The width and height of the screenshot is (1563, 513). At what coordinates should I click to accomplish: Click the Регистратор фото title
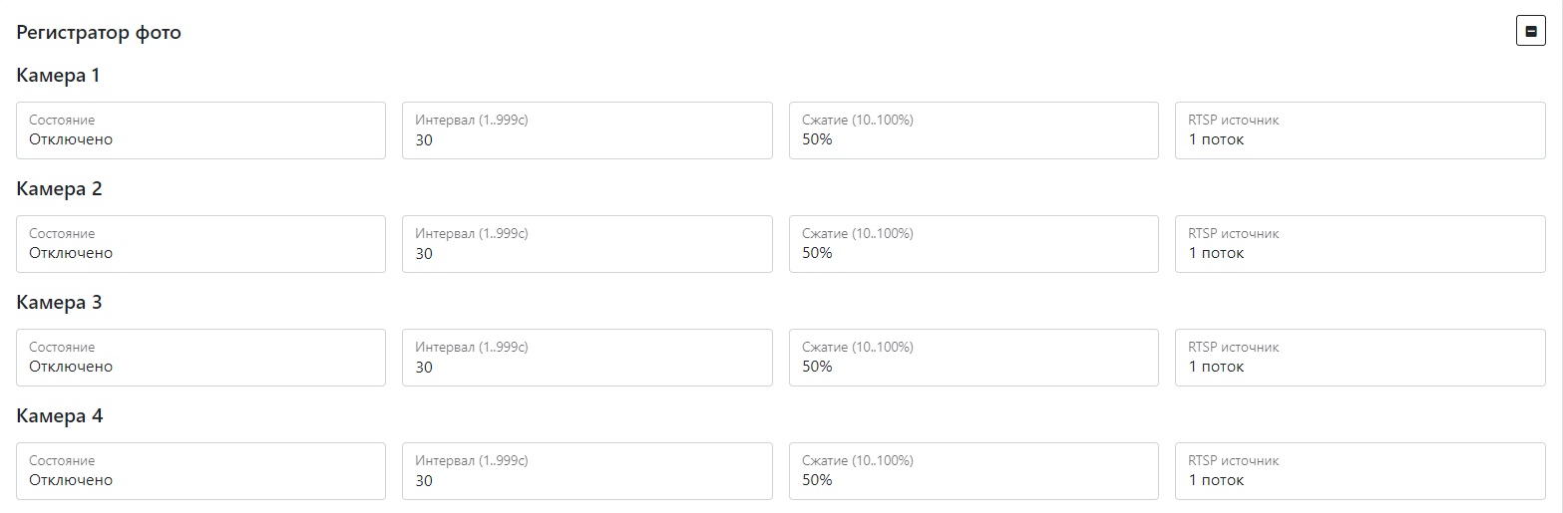click(x=99, y=33)
